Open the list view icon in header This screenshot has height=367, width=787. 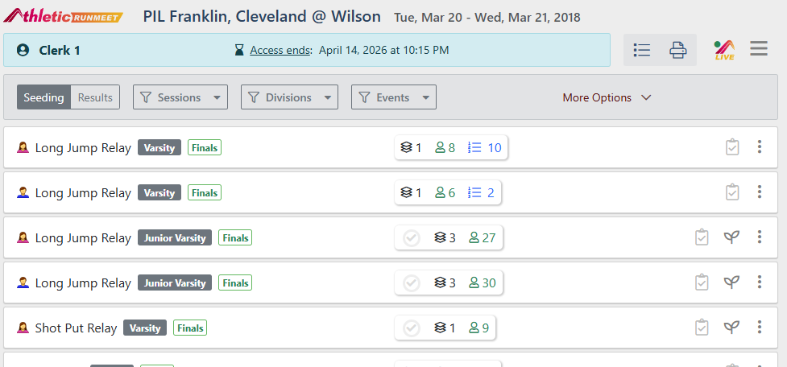pos(642,50)
